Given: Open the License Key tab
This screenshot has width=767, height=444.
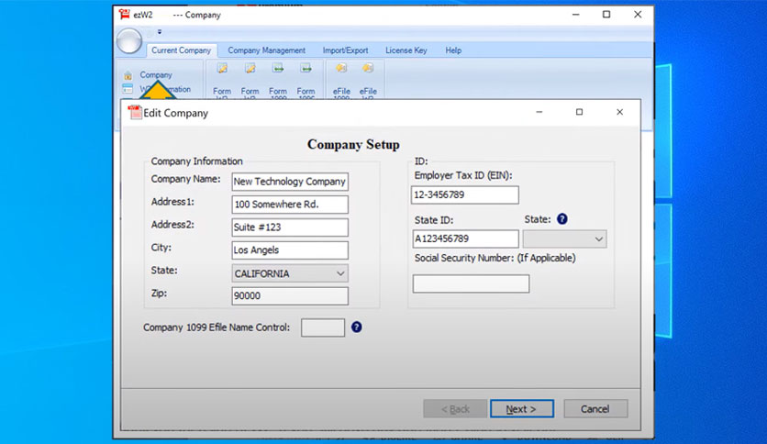Looking at the screenshot, I should pos(406,50).
